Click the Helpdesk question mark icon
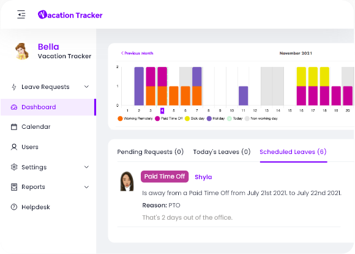The image size is (355, 254). [14, 207]
